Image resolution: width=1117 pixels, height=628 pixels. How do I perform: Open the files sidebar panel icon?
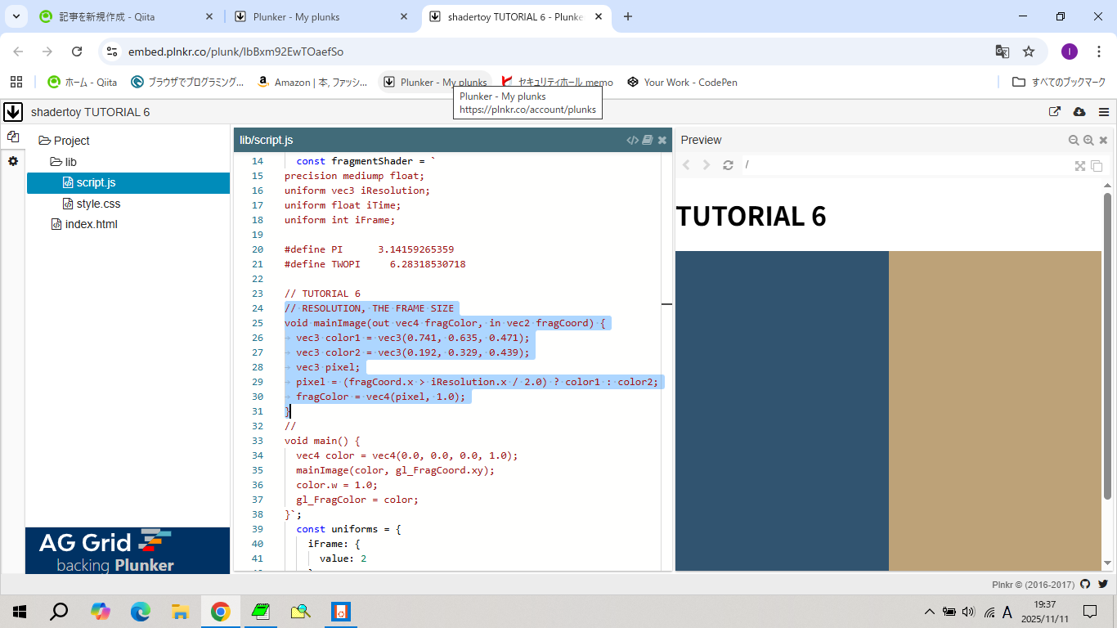(x=13, y=137)
